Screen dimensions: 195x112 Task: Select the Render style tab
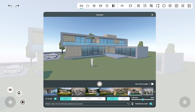coord(66,99)
